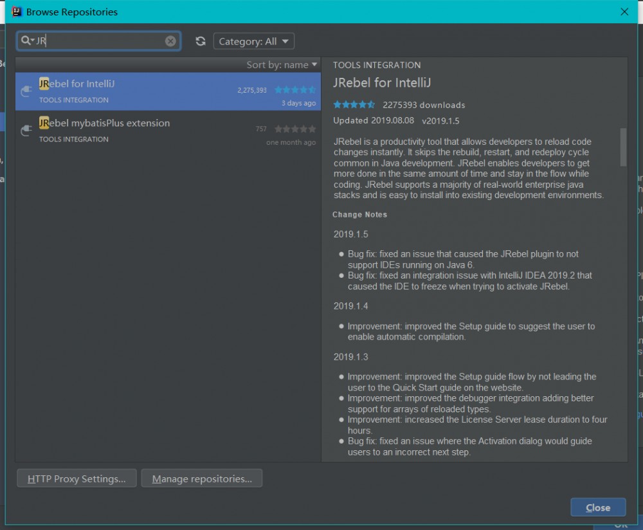Viewport: 643px width, 530px height.
Task: Open the Sort by: name dropdown
Action: (x=282, y=65)
